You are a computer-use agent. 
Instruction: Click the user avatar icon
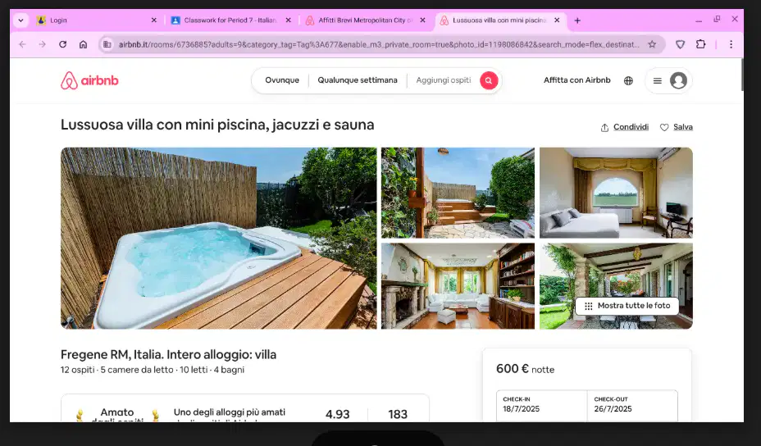(x=678, y=80)
